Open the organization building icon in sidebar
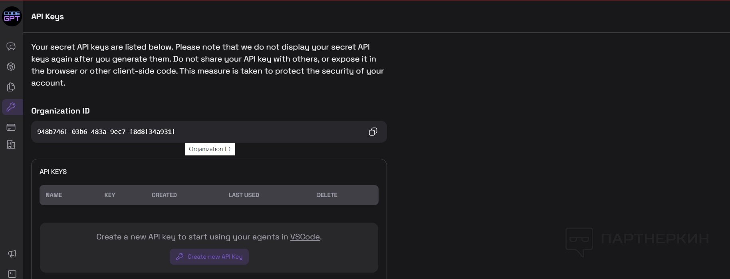 point(11,144)
